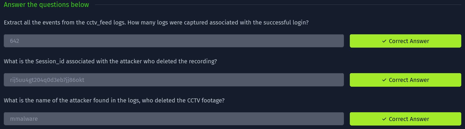The height and width of the screenshot is (129, 465).
Task: Click the Session_id attacker question text
Action: pyautogui.click(x=110, y=61)
